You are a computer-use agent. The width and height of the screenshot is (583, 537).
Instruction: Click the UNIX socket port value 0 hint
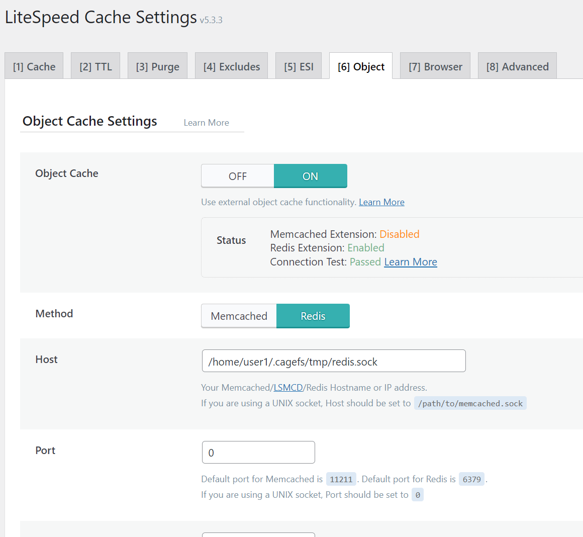(418, 495)
